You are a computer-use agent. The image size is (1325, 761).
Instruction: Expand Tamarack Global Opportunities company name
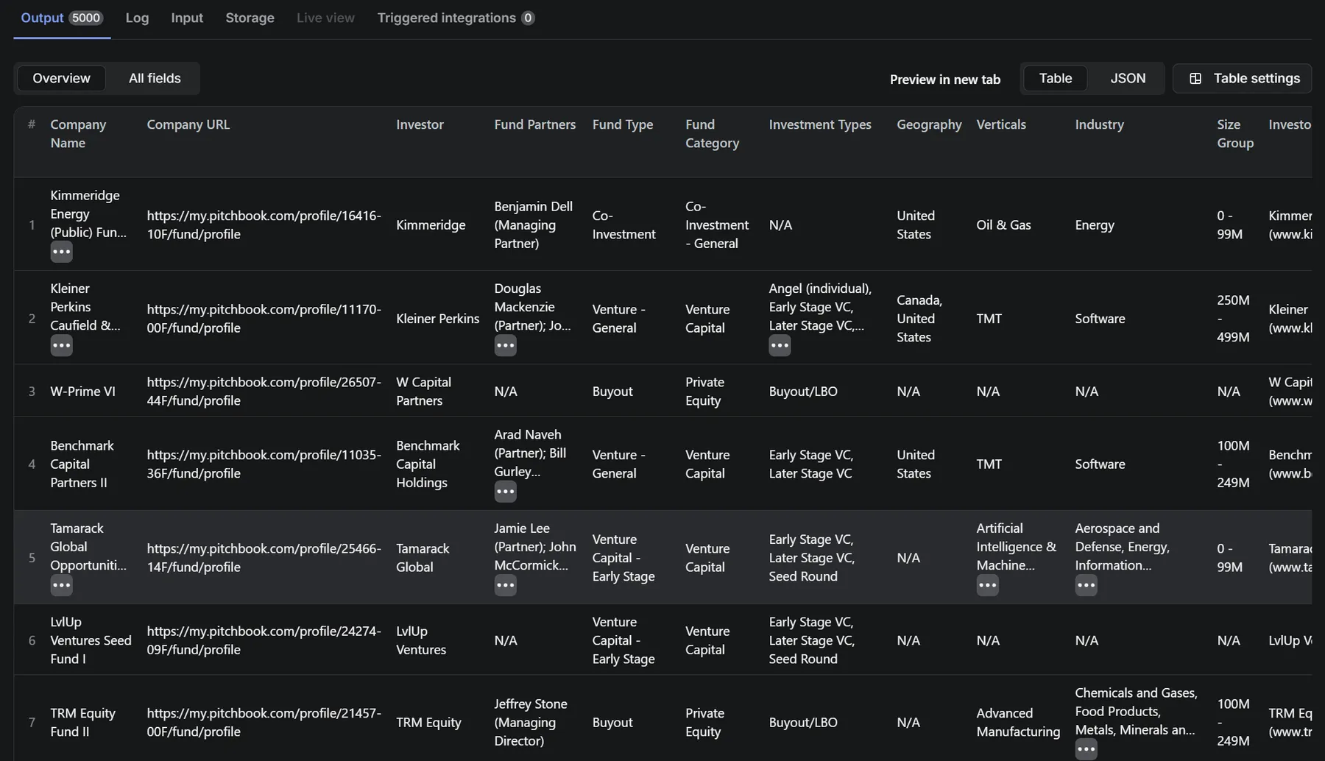pos(61,585)
